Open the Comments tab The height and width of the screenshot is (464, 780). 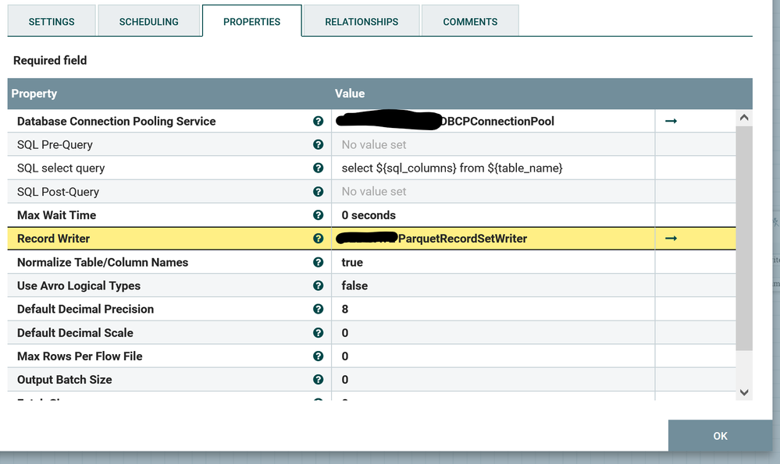(470, 21)
